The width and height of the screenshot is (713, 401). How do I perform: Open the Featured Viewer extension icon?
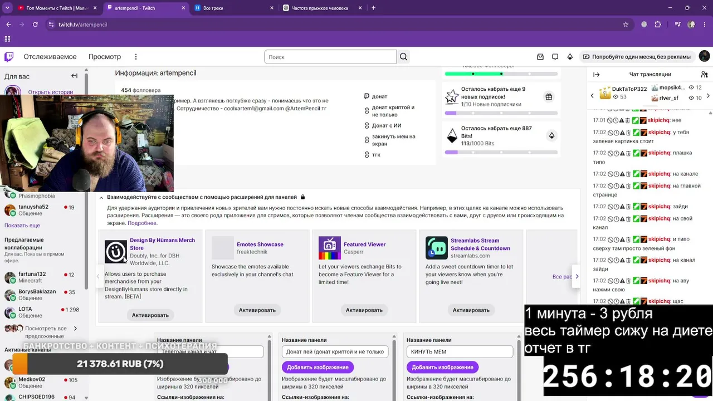point(330,248)
